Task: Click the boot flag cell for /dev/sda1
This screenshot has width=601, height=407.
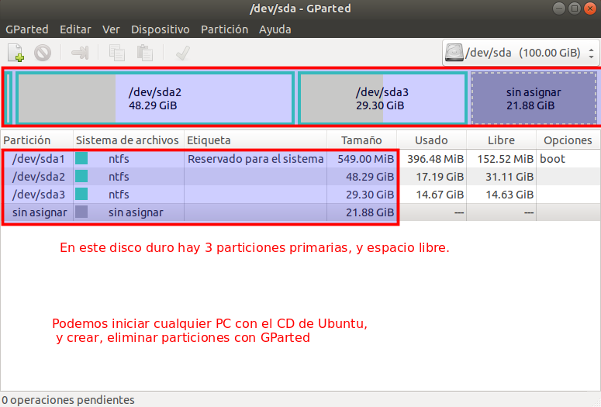Action: (568, 159)
